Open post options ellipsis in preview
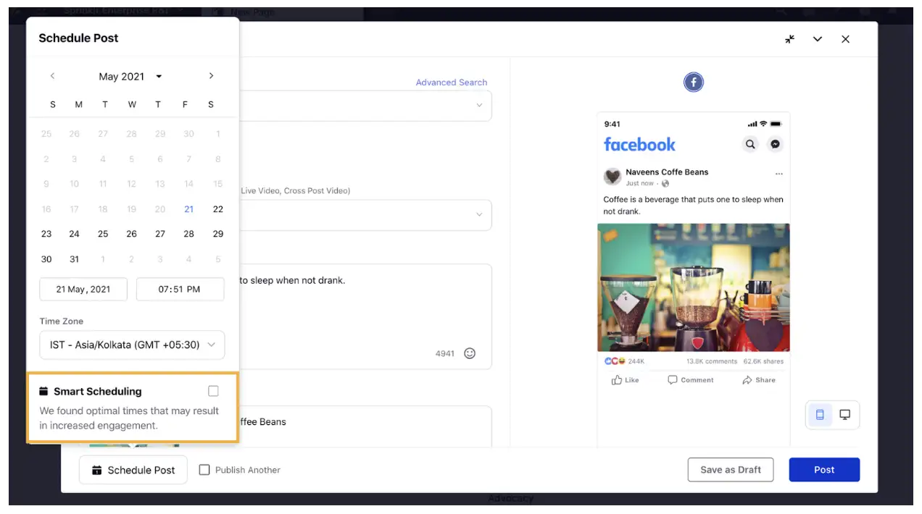The width and height of the screenshot is (922, 514). 779,174
